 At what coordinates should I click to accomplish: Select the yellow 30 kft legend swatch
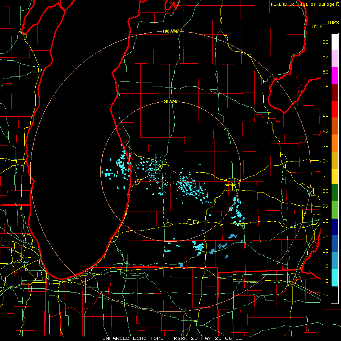(x=335, y=177)
